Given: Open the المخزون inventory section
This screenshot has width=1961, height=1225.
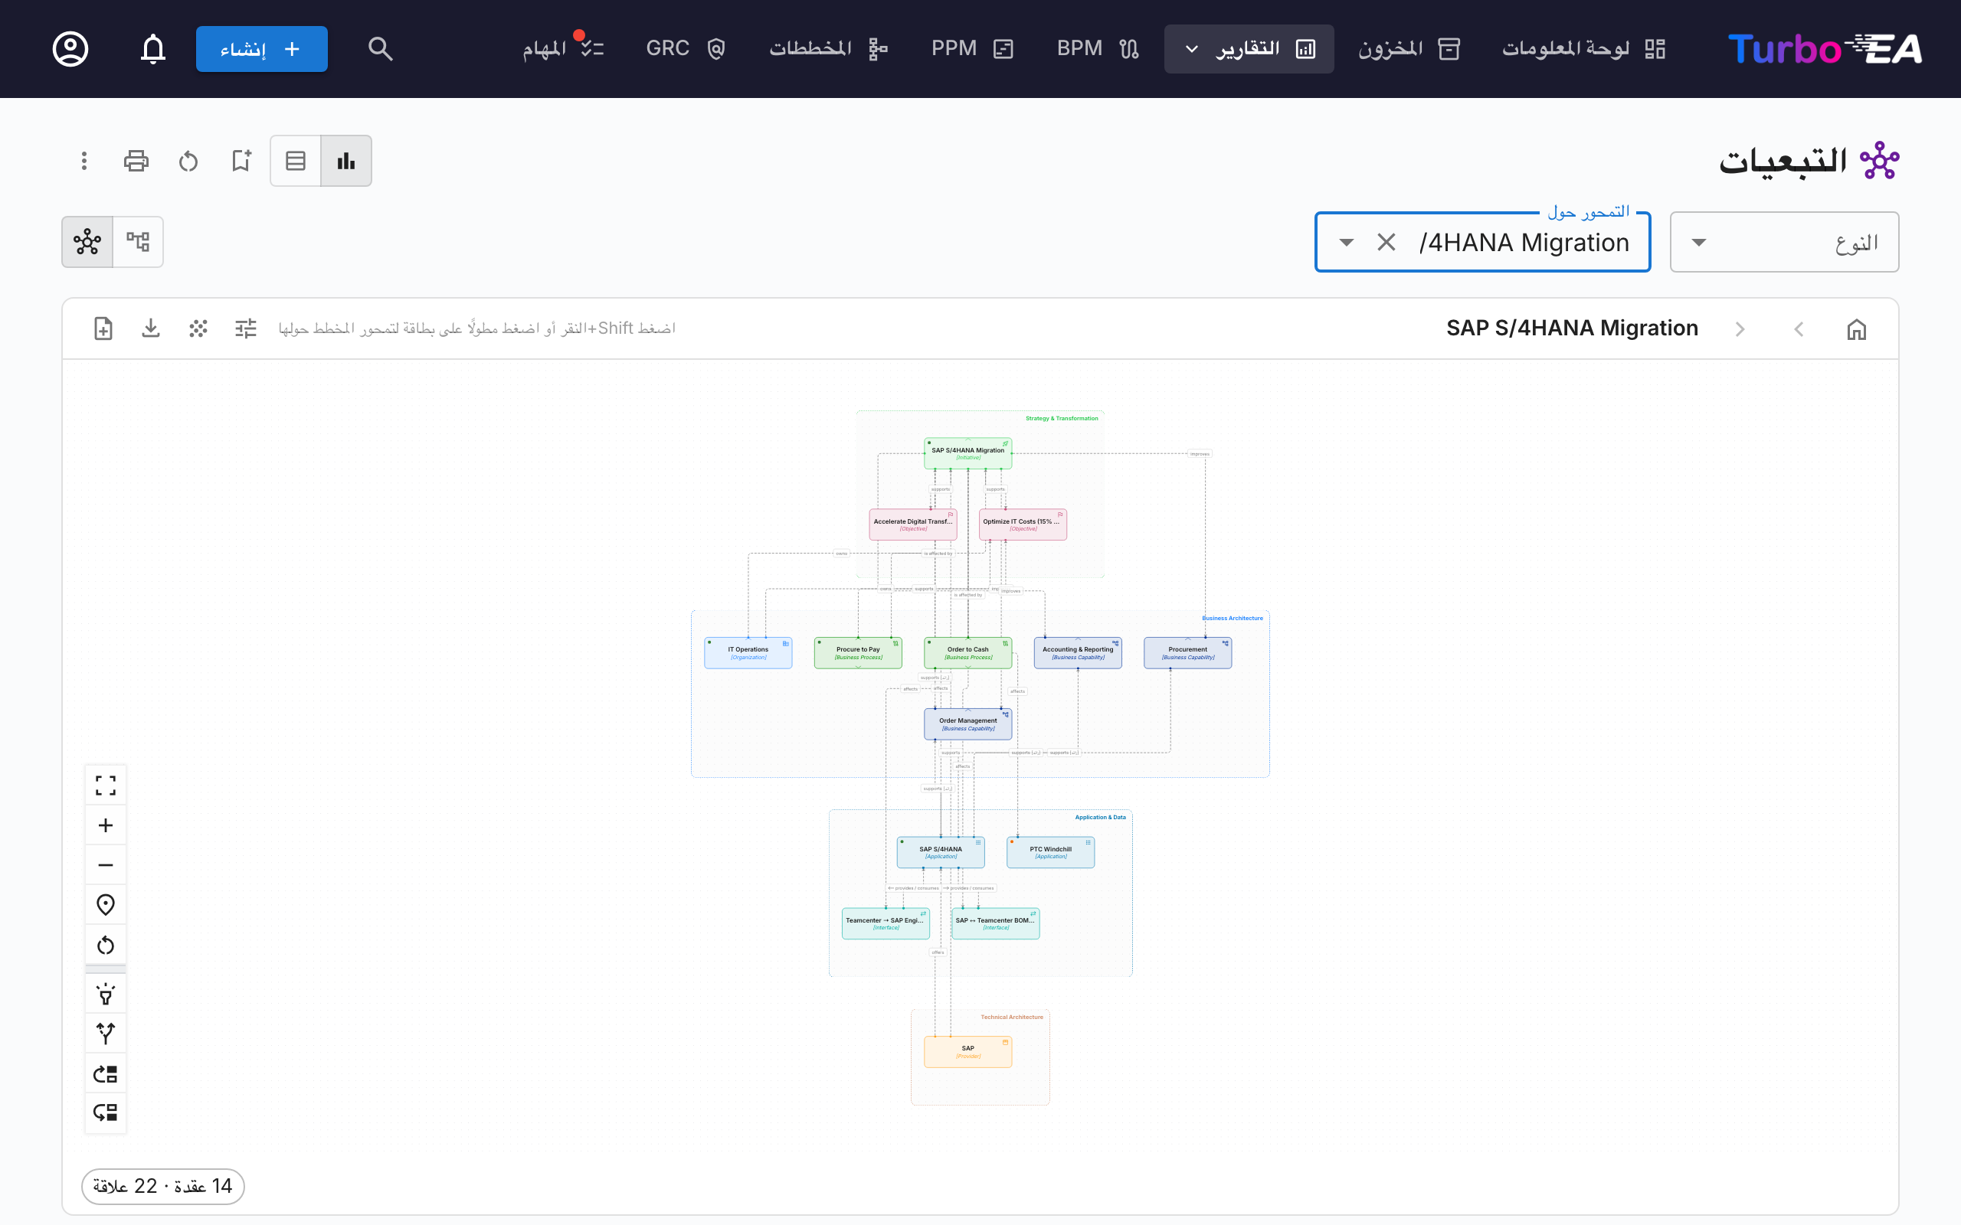Looking at the screenshot, I should [x=1409, y=48].
